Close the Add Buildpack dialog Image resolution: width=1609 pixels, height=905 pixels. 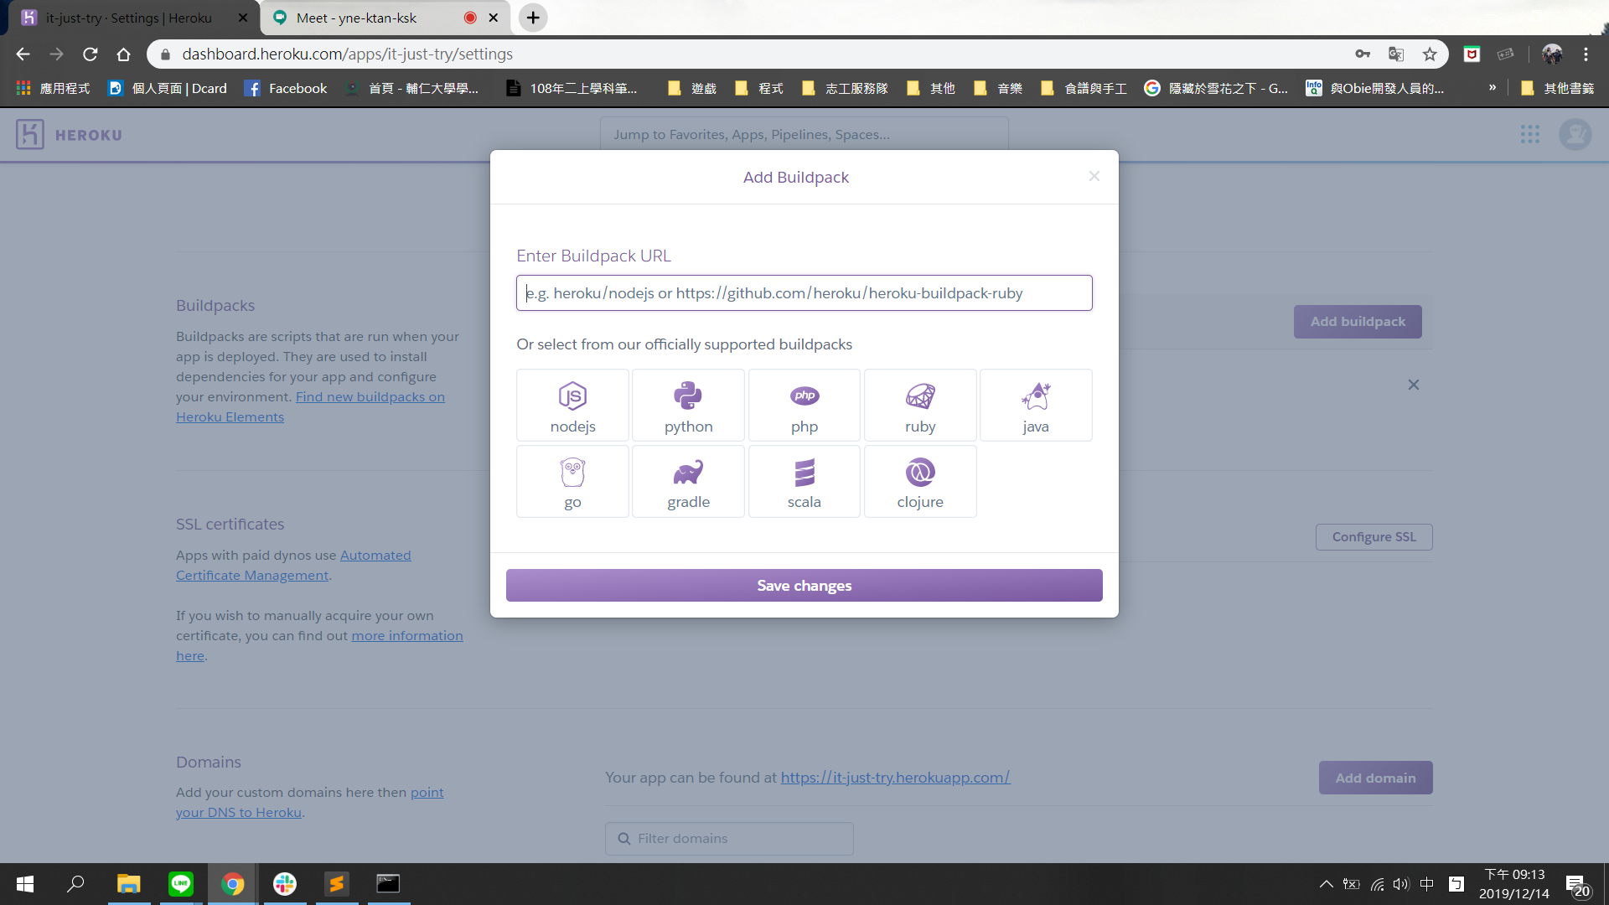(x=1094, y=176)
